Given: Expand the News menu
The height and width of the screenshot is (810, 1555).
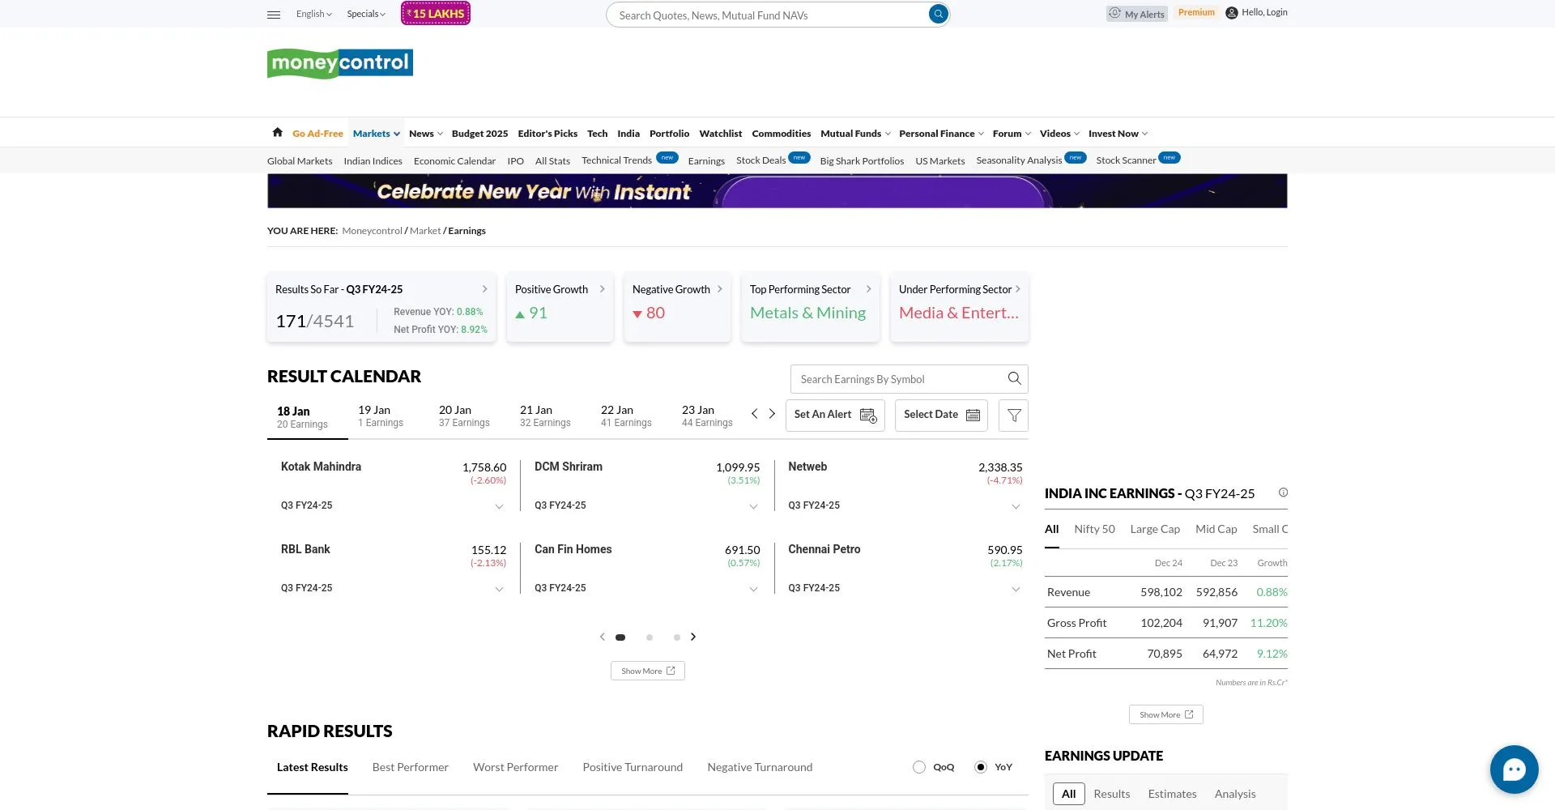Looking at the screenshot, I should click(426, 133).
